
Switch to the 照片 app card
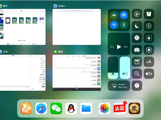pyautogui.click(x=23, y=27)
